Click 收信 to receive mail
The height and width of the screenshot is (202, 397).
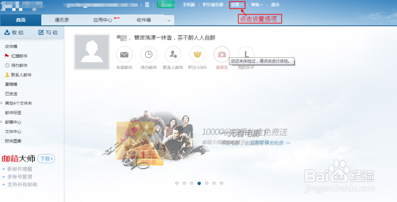(15, 32)
